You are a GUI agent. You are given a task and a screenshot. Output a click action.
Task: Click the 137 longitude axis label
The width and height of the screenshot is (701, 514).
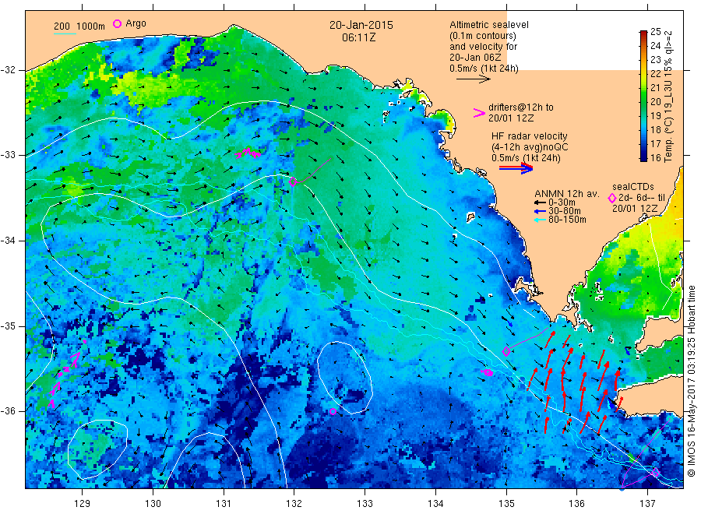(647, 504)
